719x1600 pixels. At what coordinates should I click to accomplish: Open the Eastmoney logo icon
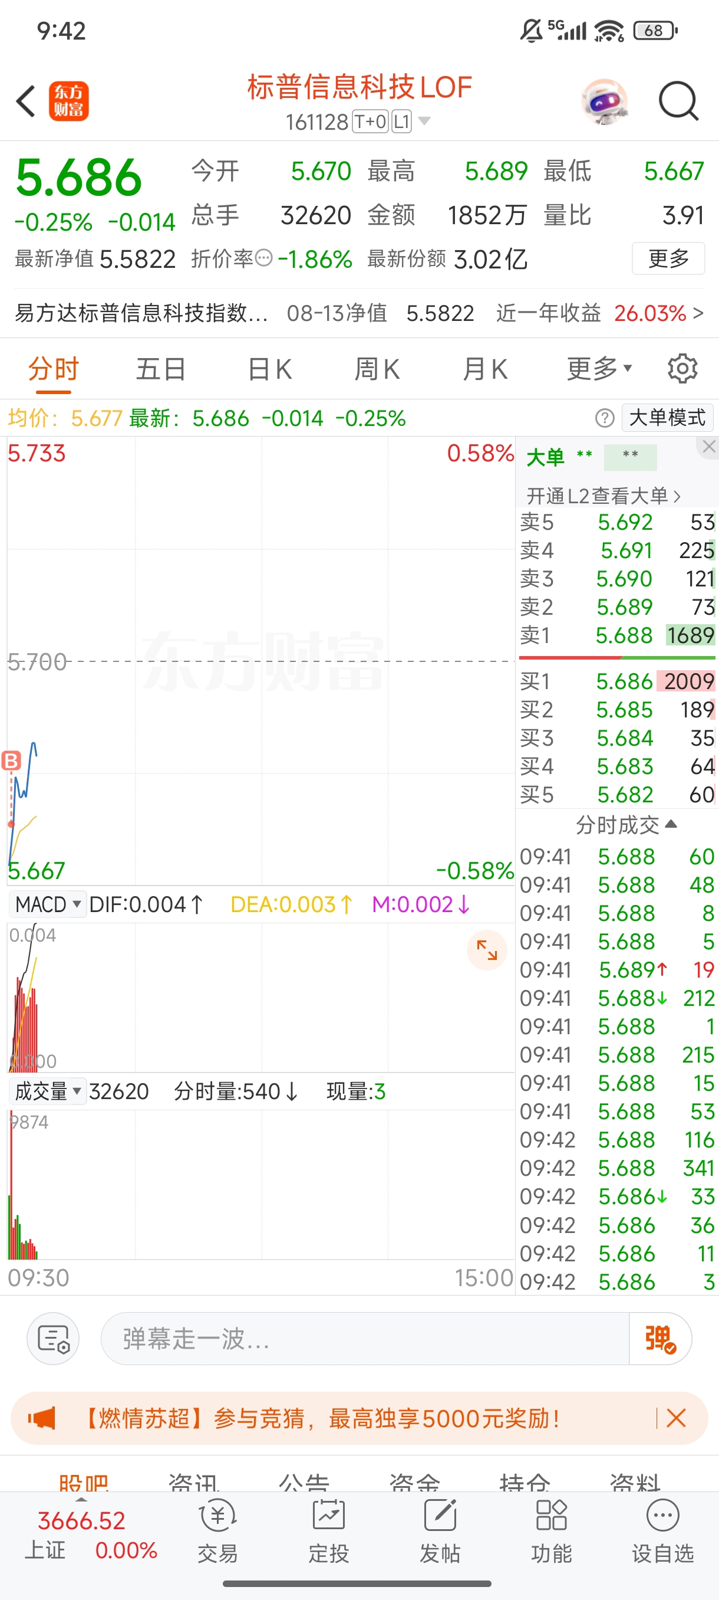69,101
